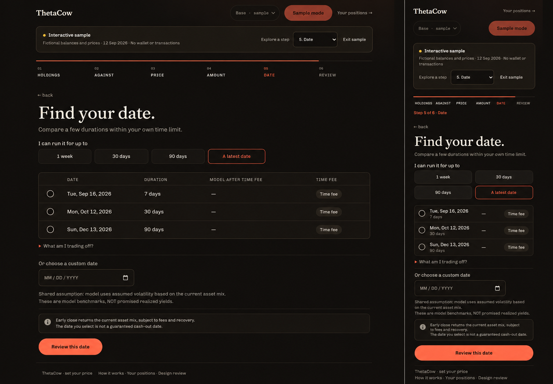
Task: Choose 30 days duration in left panel
Action: (x=121, y=156)
